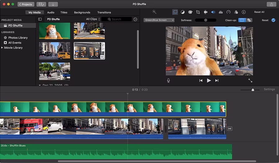Click the Softness slider
The image size is (279, 163).
point(206,20)
